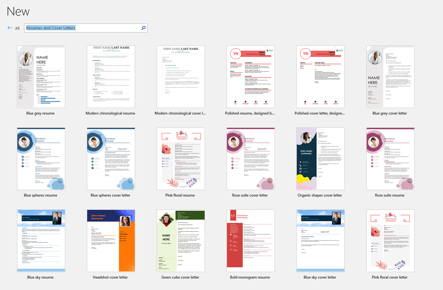The width and height of the screenshot is (443, 290).
Task: Open the Blue grey cover letter thumbnail
Action: tap(390, 77)
